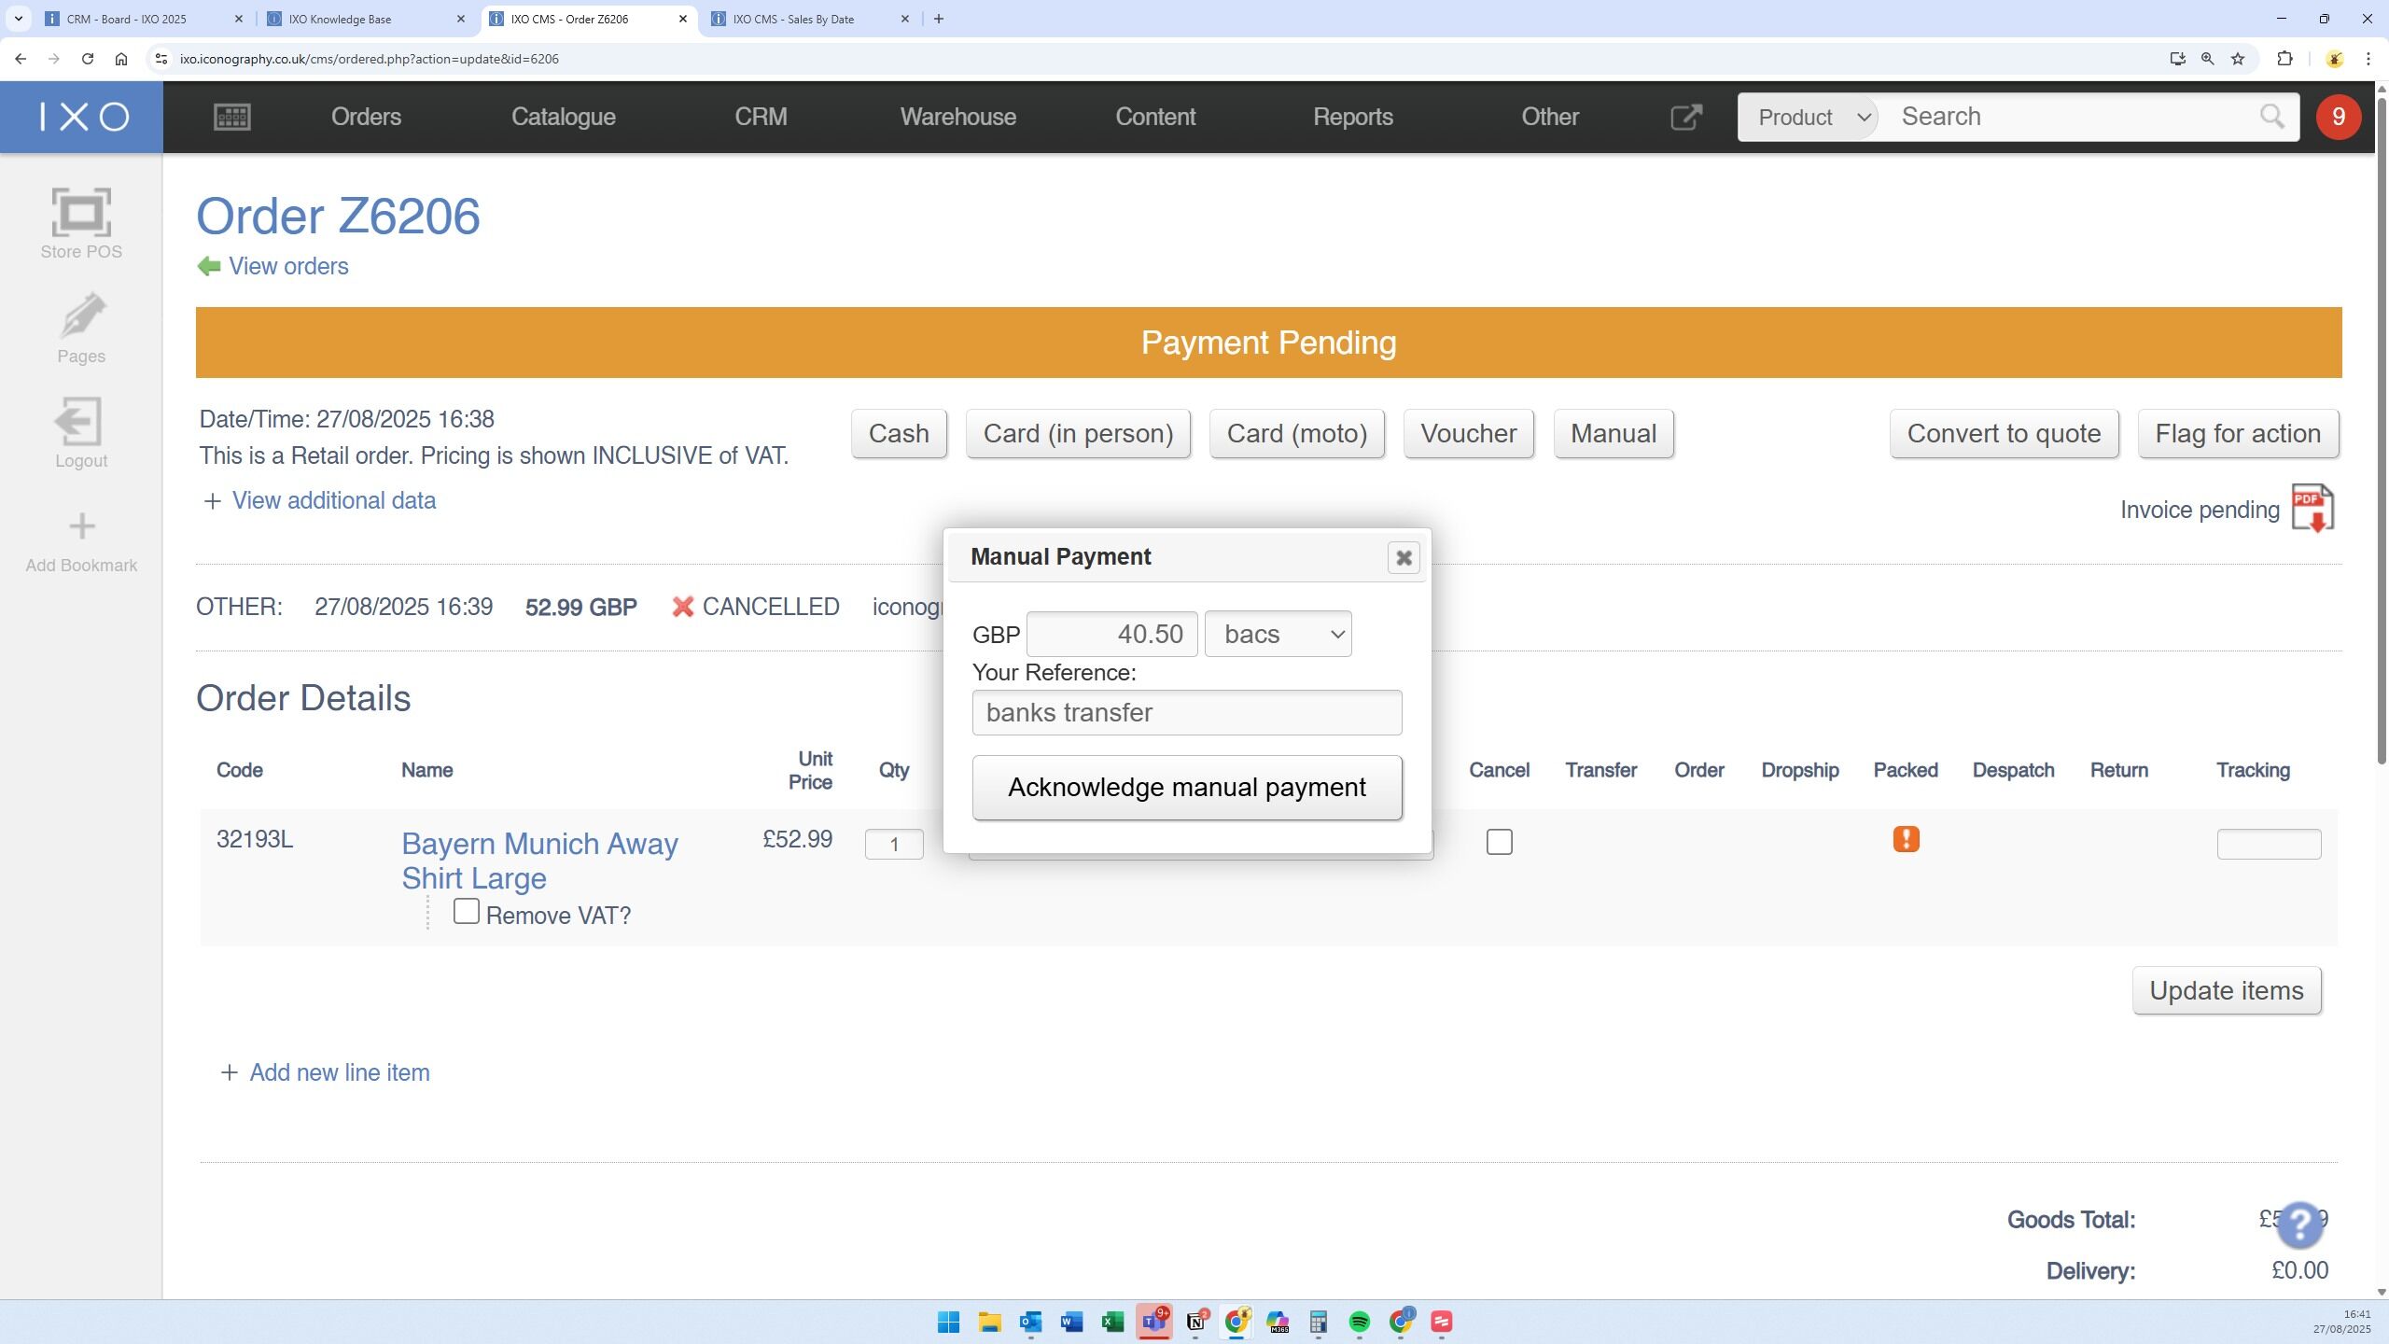Open the external link icon in navbar
The image size is (2389, 1344).
[x=1685, y=117]
